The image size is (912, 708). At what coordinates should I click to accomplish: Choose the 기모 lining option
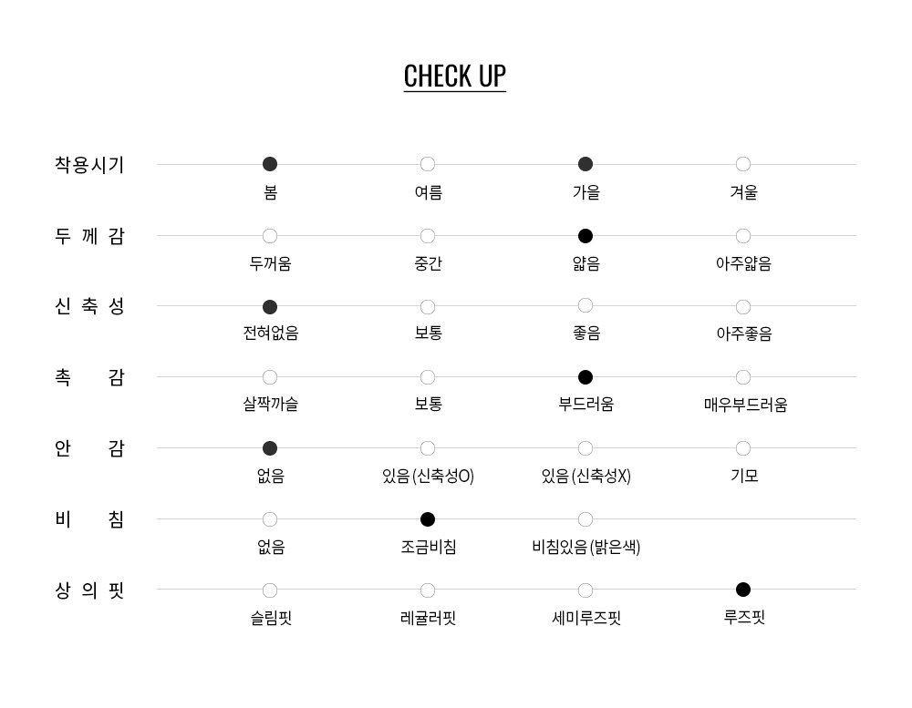[x=743, y=448]
